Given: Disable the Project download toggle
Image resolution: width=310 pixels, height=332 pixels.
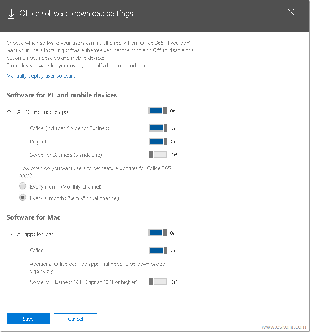Looking at the screenshot, I should pyautogui.click(x=158, y=141).
